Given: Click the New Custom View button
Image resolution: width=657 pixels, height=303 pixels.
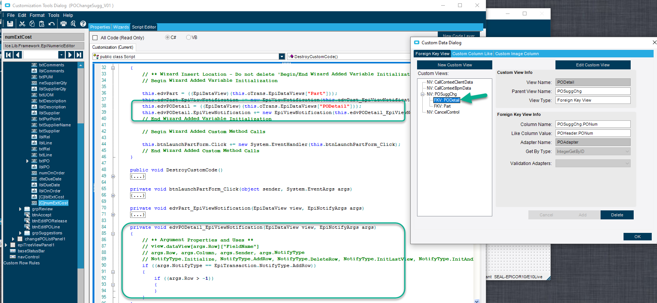Looking at the screenshot, I should 455,65.
